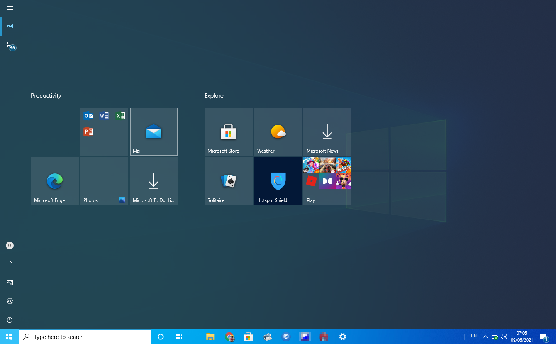Open the Play games folder tile

tap(327, 181)
